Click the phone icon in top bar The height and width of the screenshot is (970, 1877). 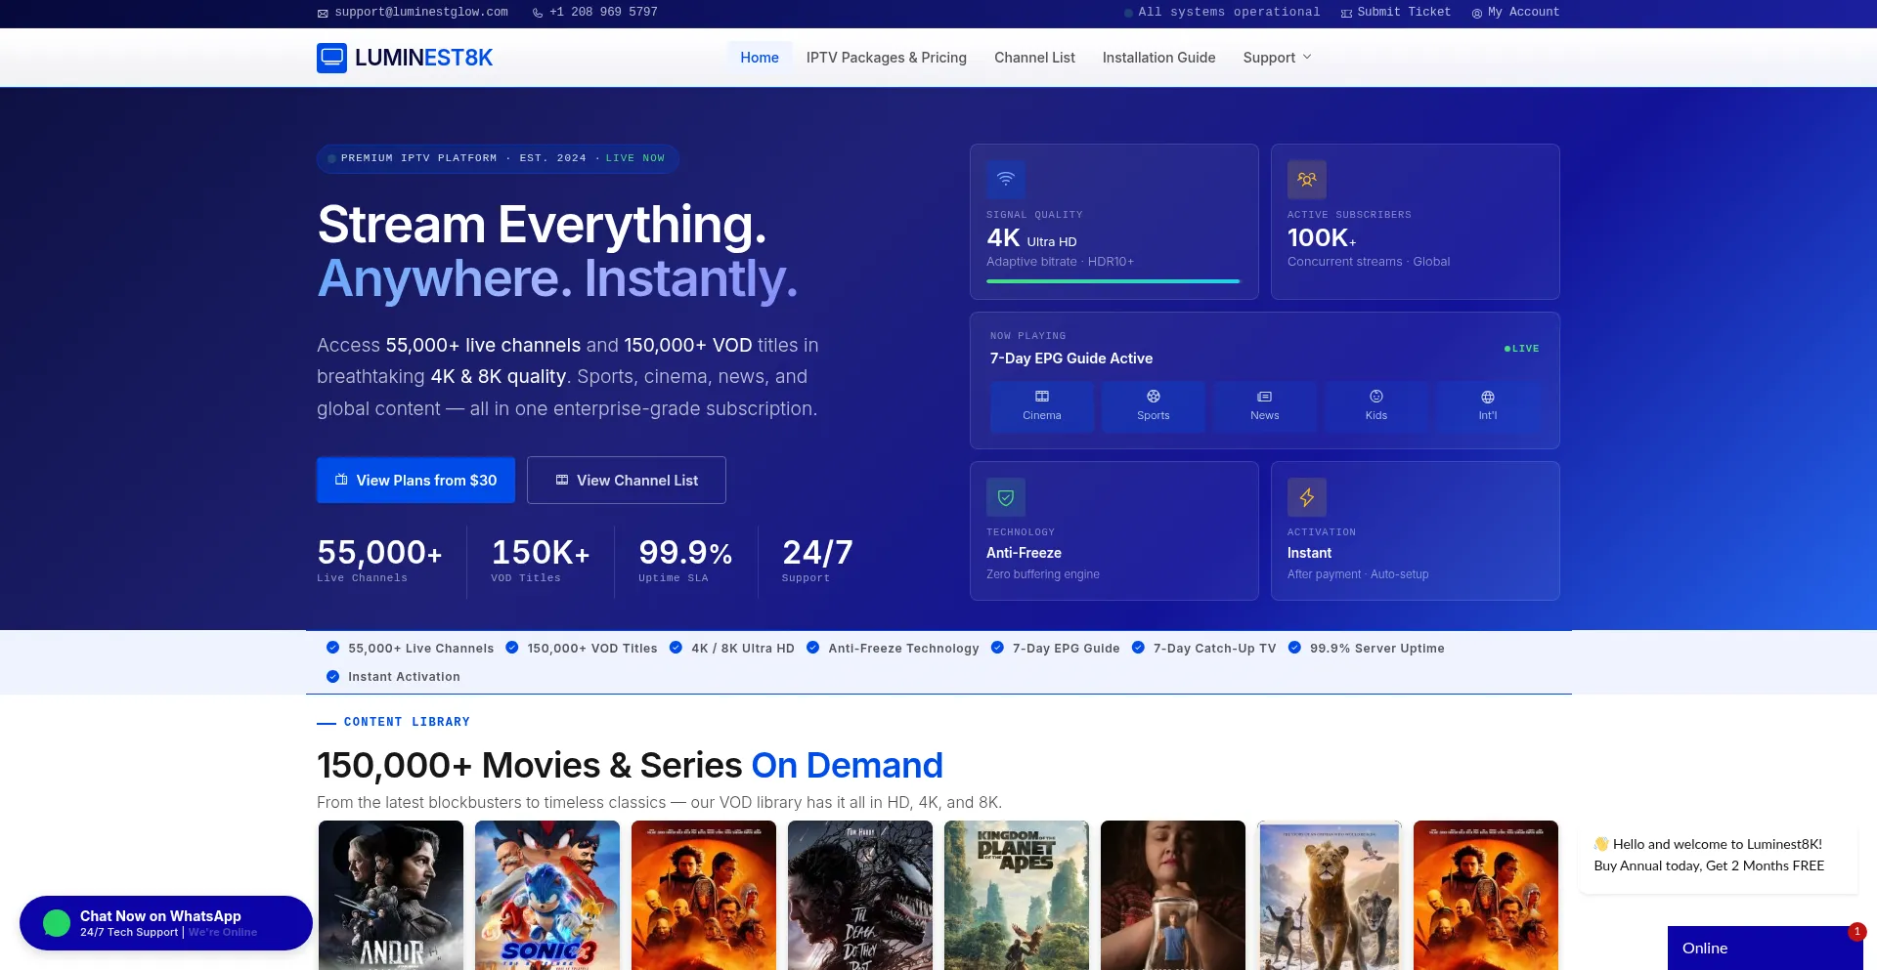538,14
